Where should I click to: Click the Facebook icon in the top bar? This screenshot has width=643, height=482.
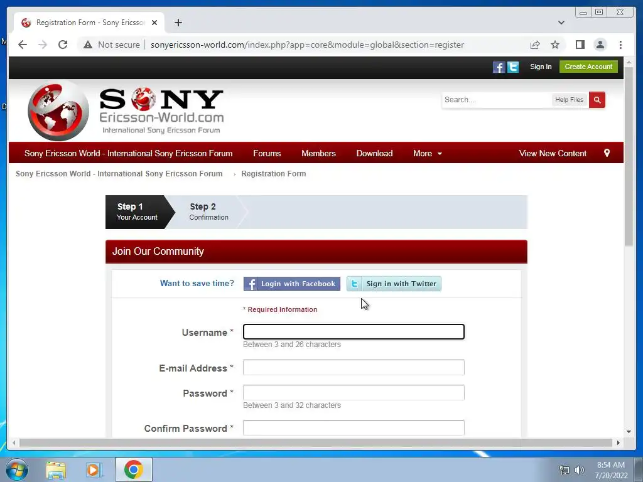[x=499, y=67]
